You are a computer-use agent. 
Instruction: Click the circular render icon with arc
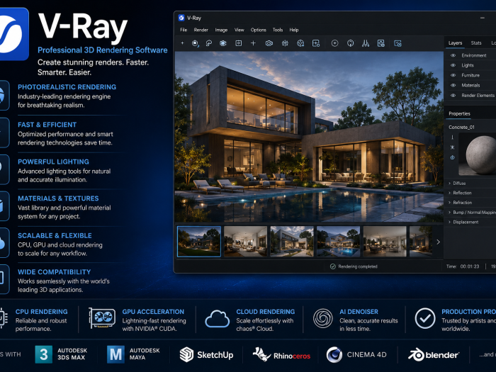click(195, 43)
